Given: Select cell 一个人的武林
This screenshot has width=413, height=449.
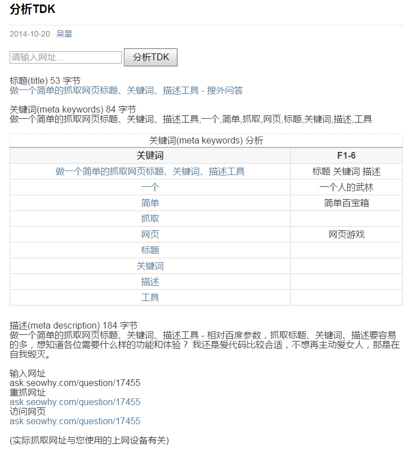Looking at the screenshot, I should [347, 187].
